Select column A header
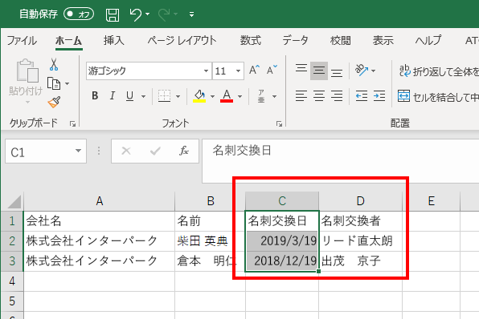Screen dimensions: 479x319 [100, 201]
